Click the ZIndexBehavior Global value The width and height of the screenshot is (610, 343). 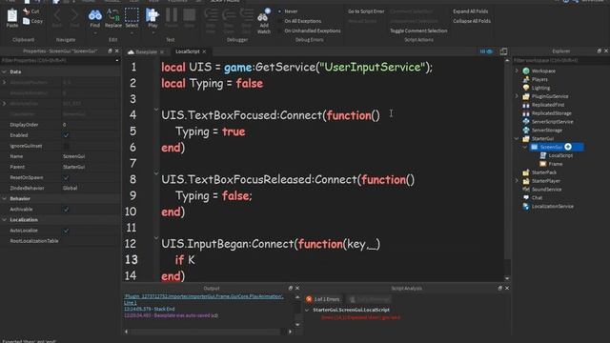click(70, 189)
